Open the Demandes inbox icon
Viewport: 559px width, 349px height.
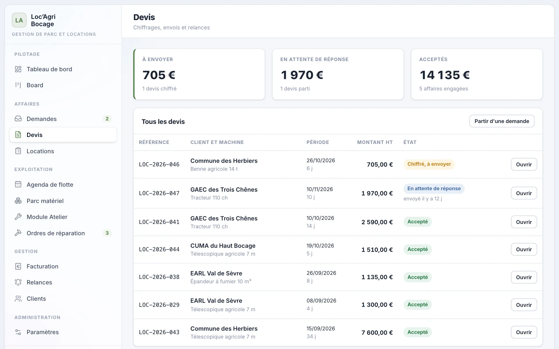[x=18, y=119]
